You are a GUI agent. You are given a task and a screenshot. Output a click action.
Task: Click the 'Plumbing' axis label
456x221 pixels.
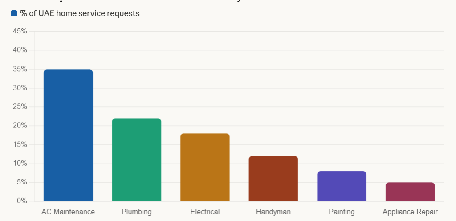(136, 212)
